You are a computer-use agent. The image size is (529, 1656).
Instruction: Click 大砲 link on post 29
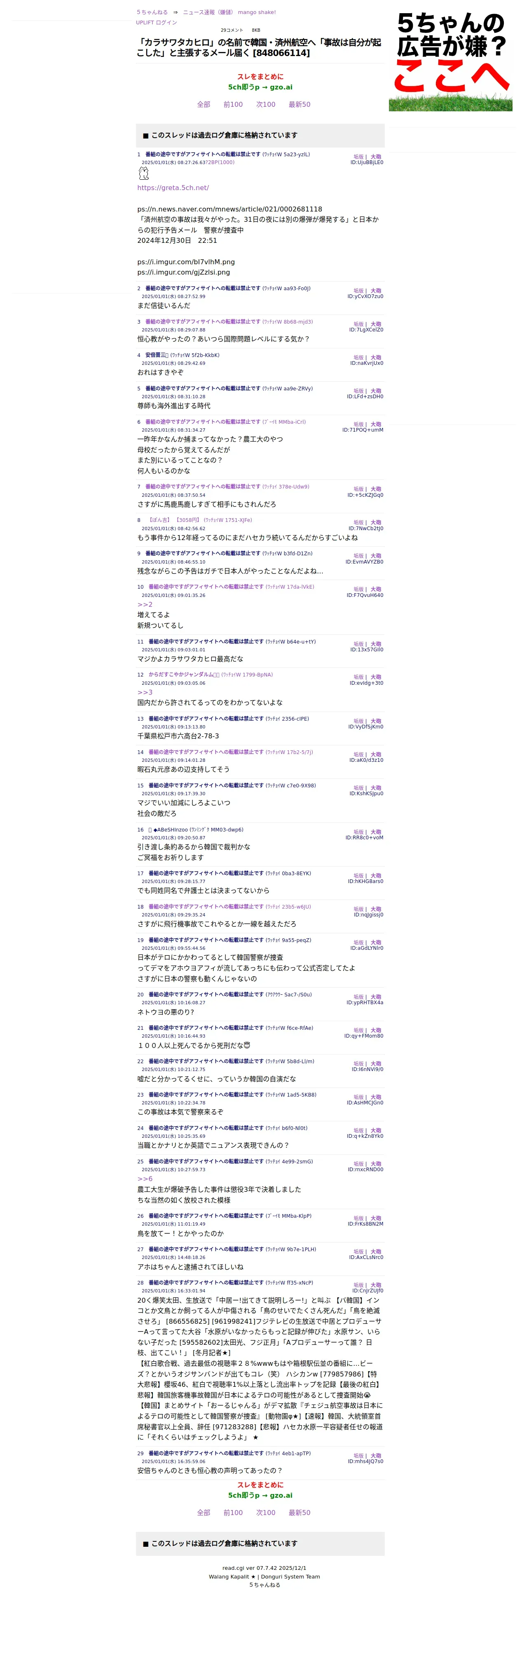376,1456
